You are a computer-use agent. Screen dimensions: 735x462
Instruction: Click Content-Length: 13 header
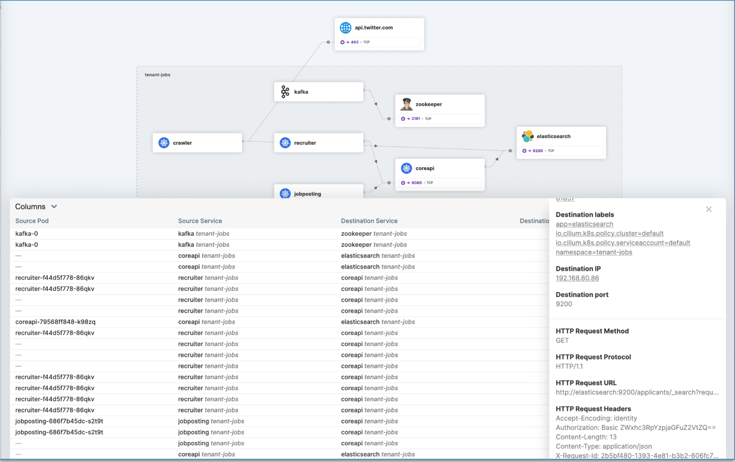[x=586, y=437]
